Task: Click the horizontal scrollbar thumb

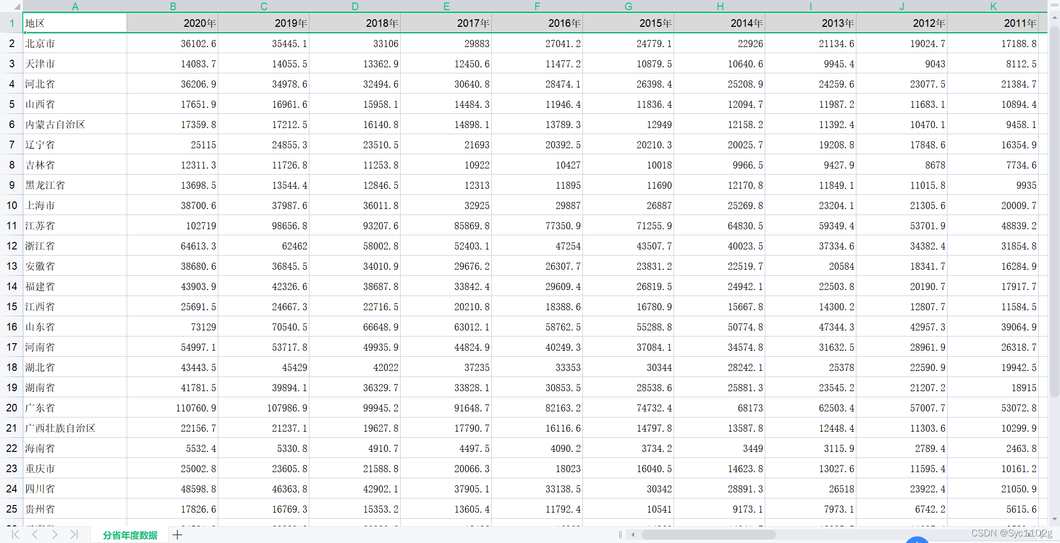Action: pos(709,534)
